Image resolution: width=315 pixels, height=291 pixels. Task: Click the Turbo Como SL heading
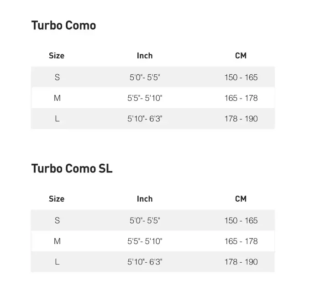72,168
